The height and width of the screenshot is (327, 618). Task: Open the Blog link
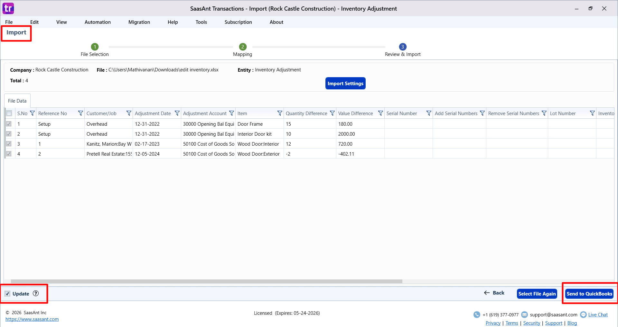(572, 323)
